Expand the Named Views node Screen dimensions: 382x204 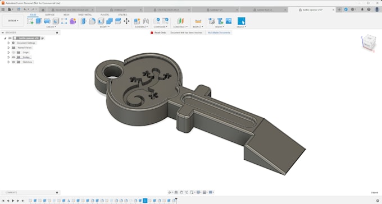(x=8, y=48)
